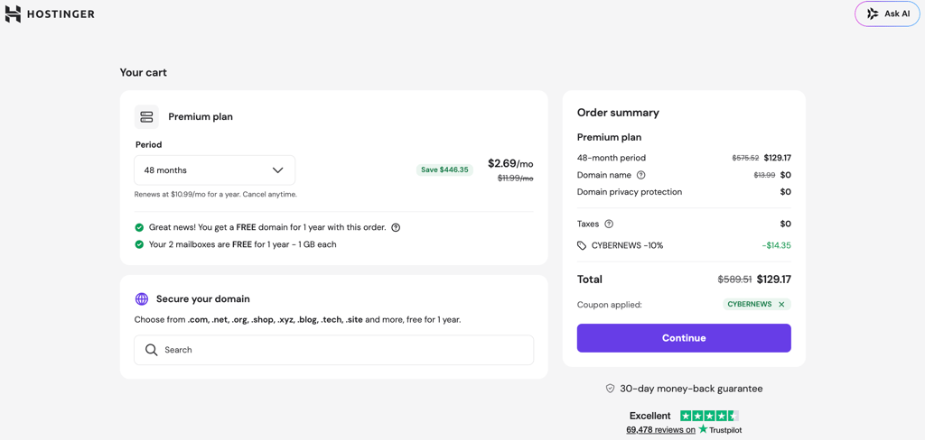Click the Your cart heading

[x=144, y=72]
